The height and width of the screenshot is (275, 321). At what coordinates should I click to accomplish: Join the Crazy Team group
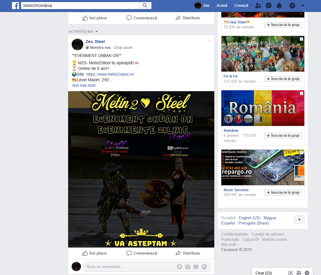click(x=283, y=25)
